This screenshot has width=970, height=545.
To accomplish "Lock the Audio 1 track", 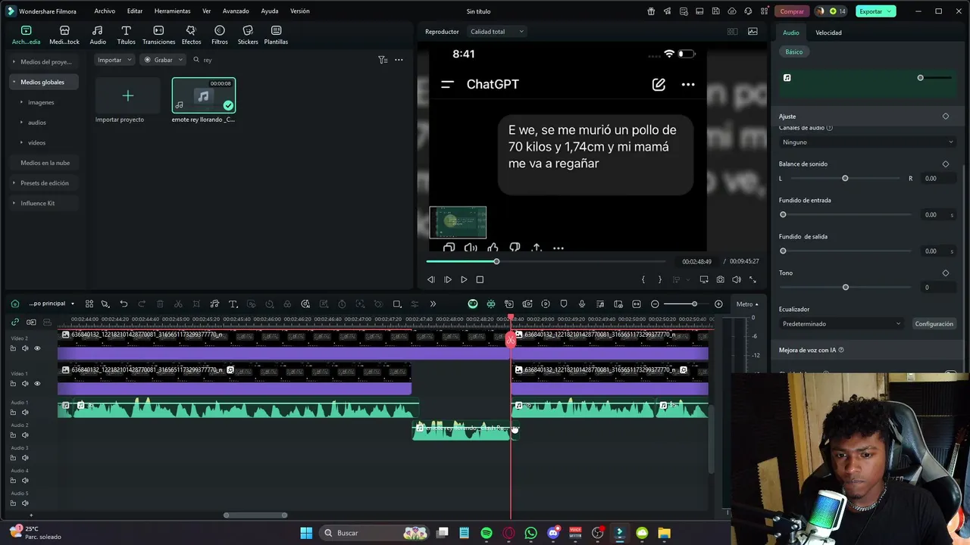I will pyautogui.click(x=13, y=413).
